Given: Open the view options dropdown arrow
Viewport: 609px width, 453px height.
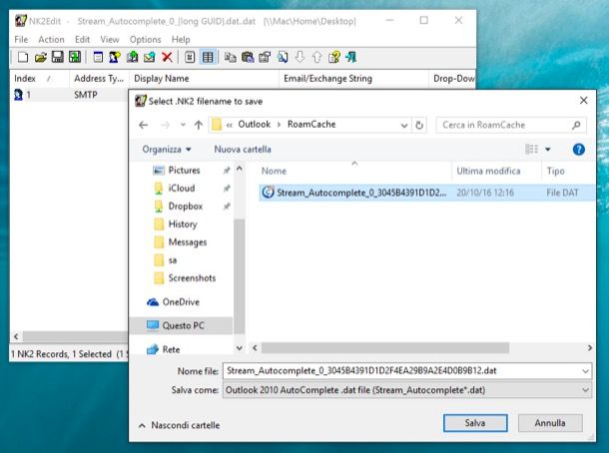Looking at the screenshot, I should 548,149.
